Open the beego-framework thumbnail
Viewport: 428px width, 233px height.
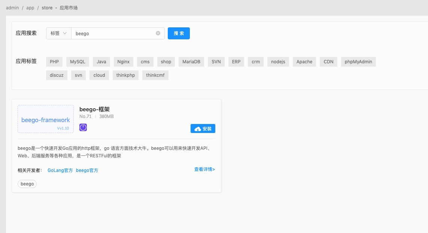click(x=46, y=119)
